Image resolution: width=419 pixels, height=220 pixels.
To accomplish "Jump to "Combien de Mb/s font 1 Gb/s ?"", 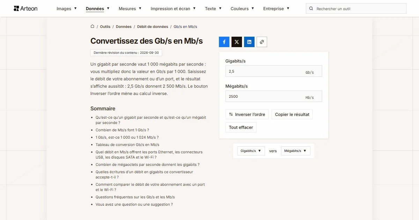I will click(122, 130).
